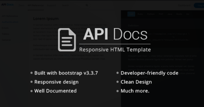Click the 'Much more.' bullet text
Viewport: 204px width, 107px height.
click(135, 91)
